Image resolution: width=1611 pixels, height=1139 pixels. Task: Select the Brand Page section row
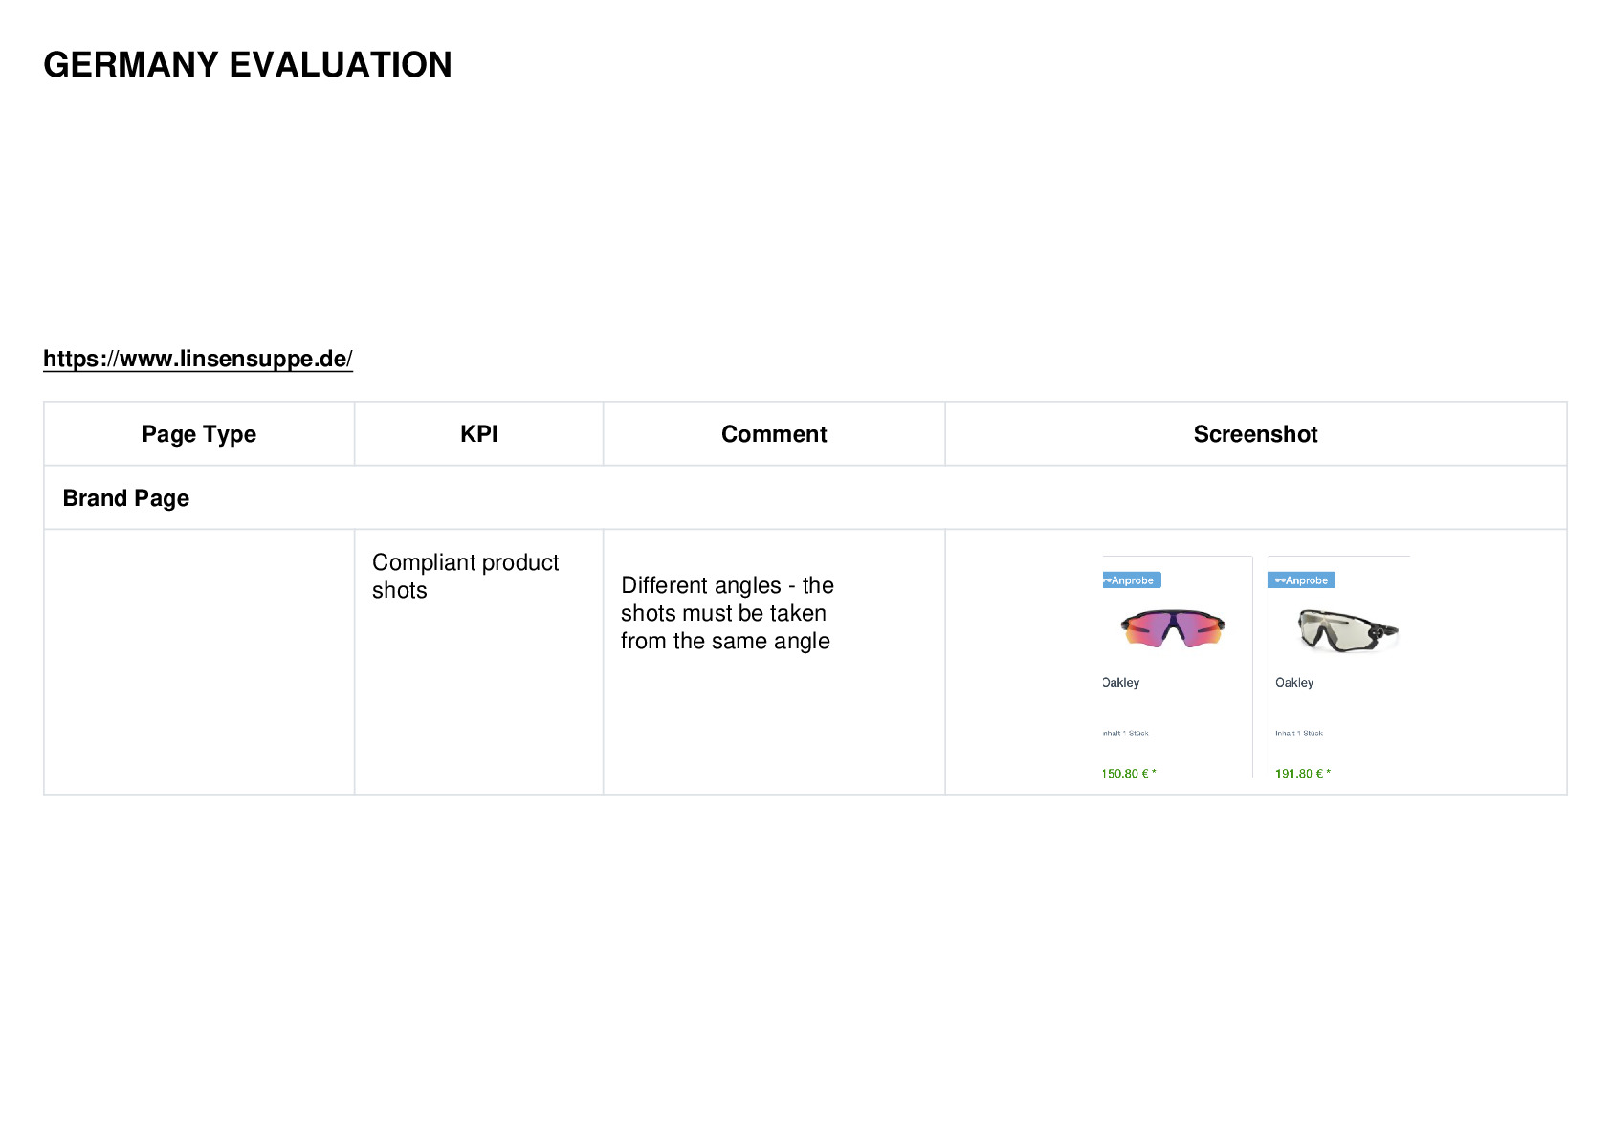pos(805,498)
